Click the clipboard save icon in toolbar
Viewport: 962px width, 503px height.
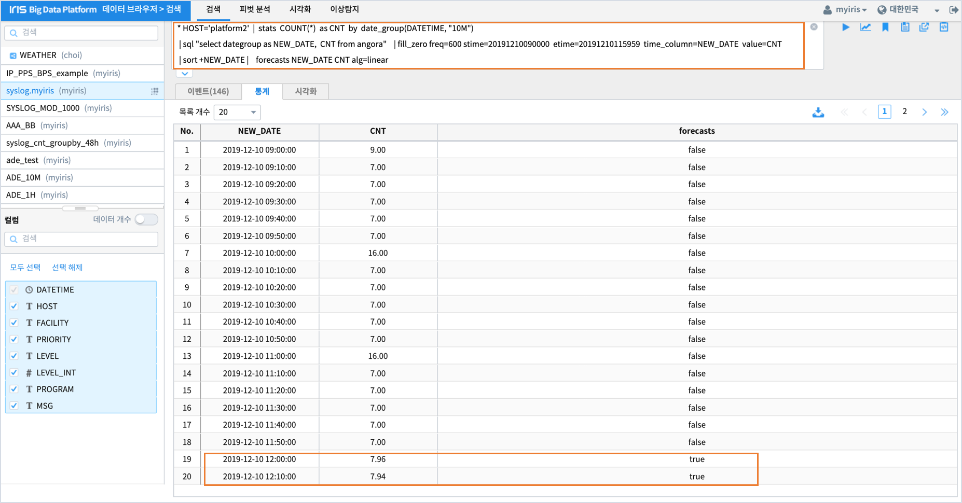tap(905, 27)
